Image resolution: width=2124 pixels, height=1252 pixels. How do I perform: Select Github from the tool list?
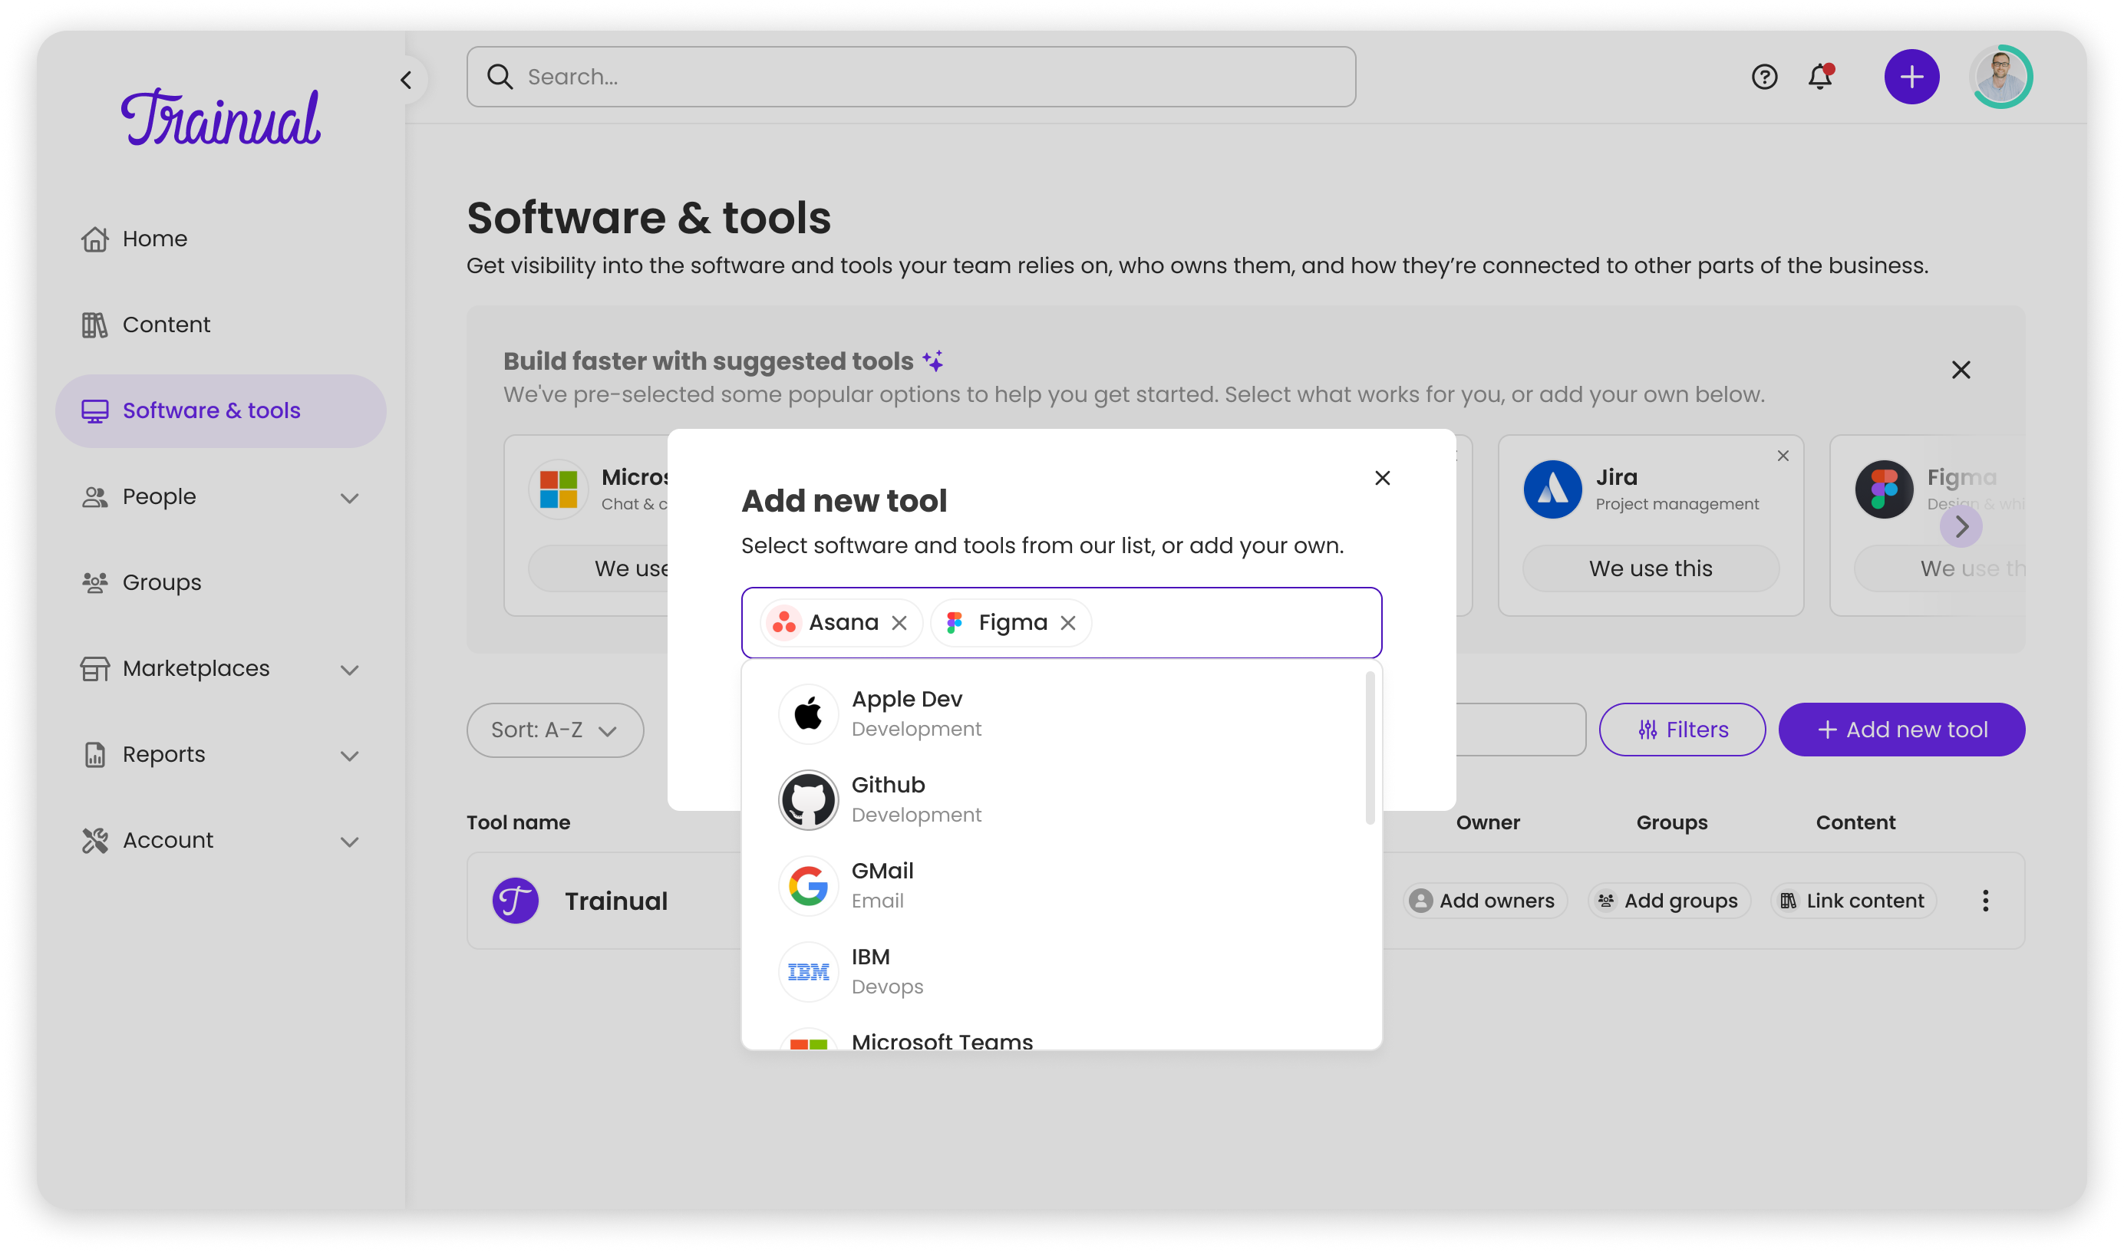pyautogui.click(x=888, y=799)
